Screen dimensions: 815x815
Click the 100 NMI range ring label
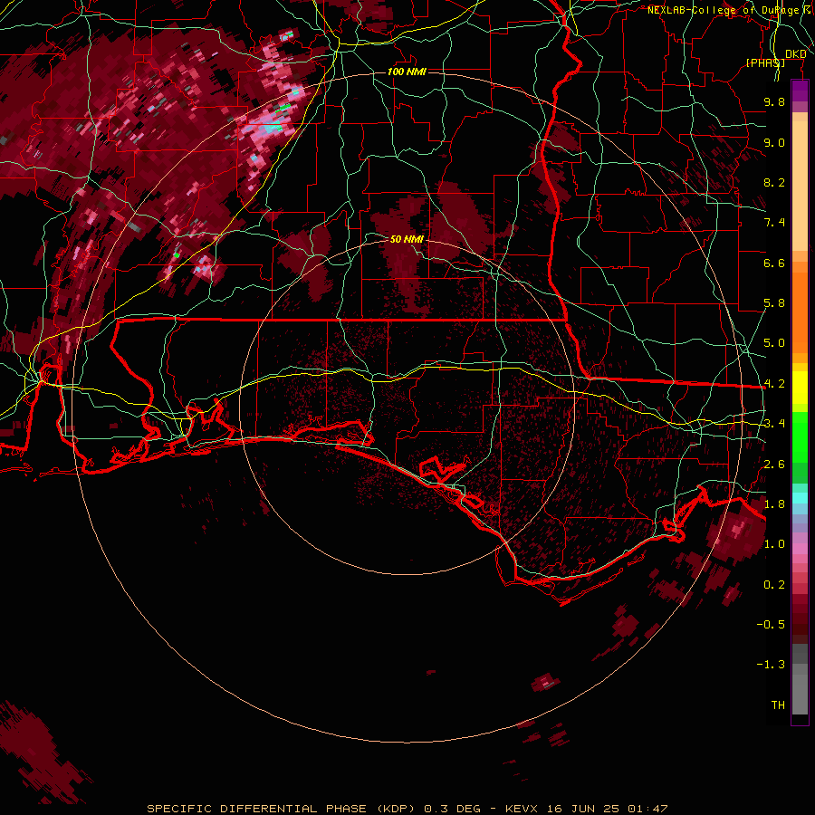pyautogui.click(x=407, y=72)
